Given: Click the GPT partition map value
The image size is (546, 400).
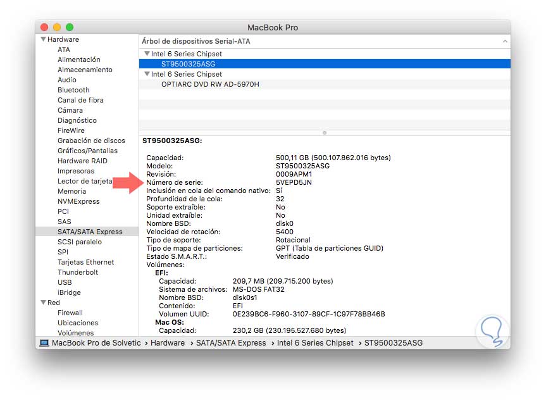Looking at the screenshot, I should tap(330, 248).
